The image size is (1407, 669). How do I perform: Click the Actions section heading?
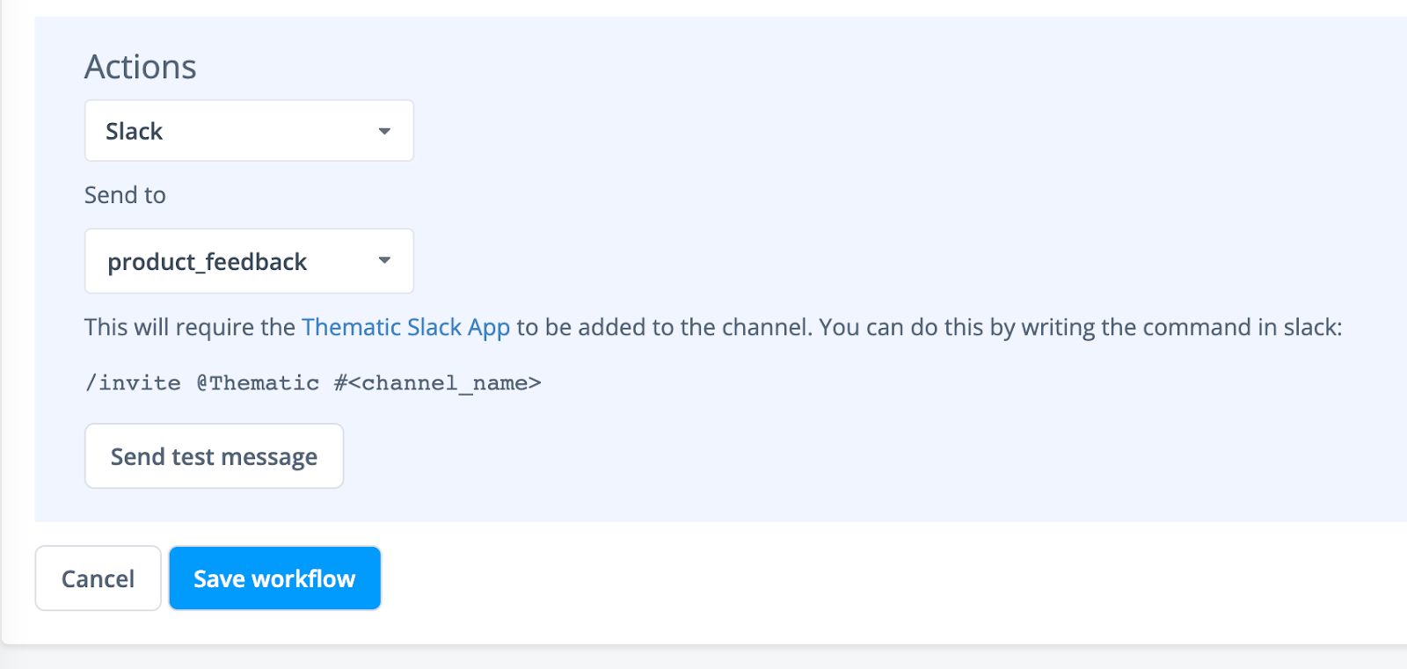141,67
